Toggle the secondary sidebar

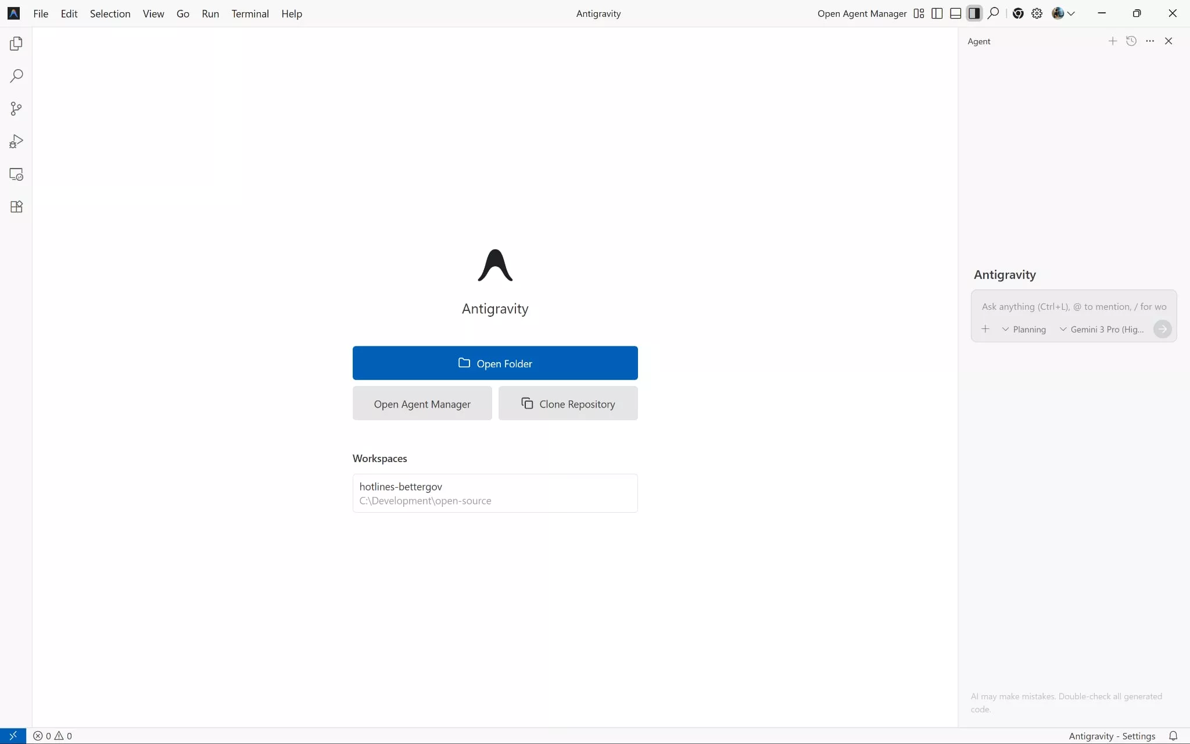coord(974,13)
